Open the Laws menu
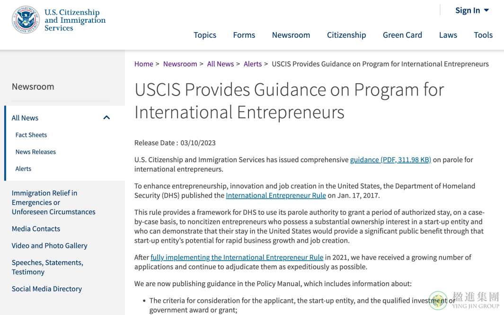Image resolution: width=504 pixels, height=315 pixels. (x=448, y=35)
